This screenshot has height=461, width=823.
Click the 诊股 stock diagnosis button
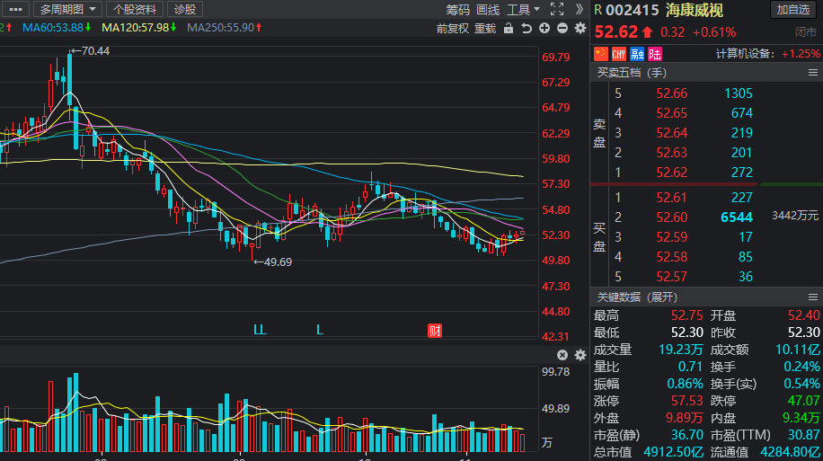185,10
